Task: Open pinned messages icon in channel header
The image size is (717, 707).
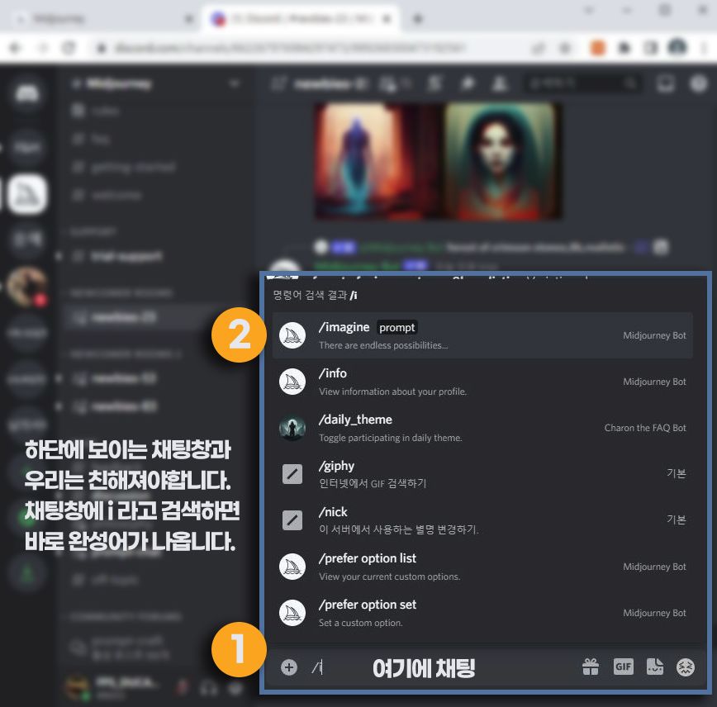Action: click(468, 83)
